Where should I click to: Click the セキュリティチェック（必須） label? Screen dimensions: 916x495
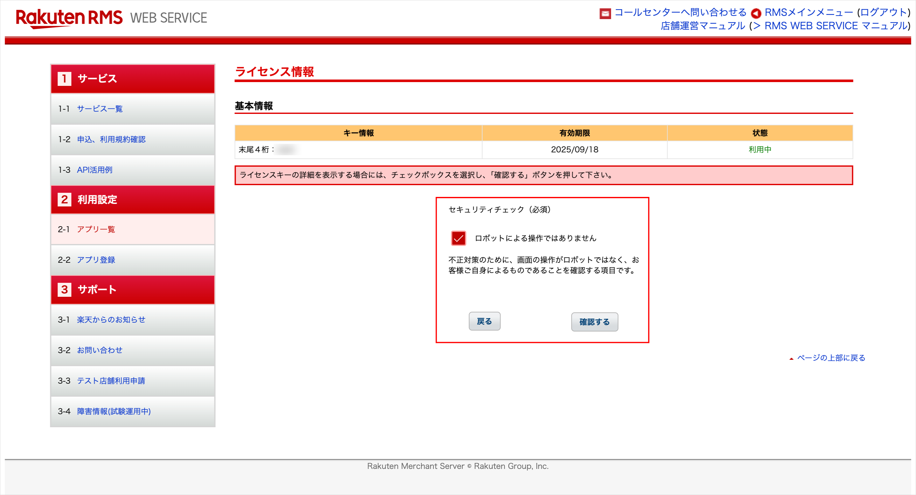point(500,210)
